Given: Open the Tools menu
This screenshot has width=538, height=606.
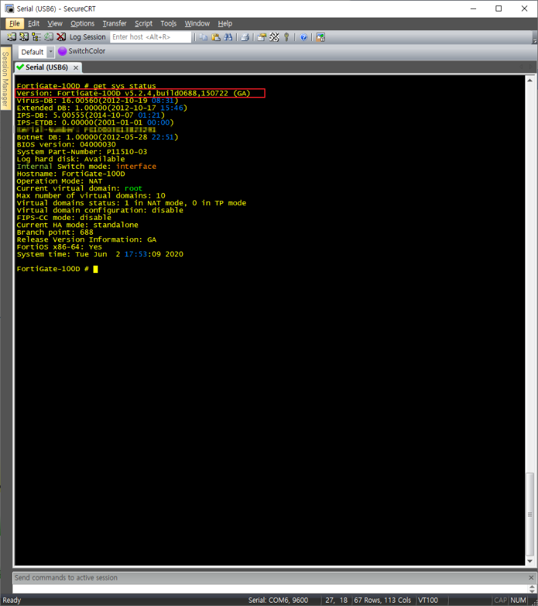Looking at the screenshot, I should tap(169, 24).
